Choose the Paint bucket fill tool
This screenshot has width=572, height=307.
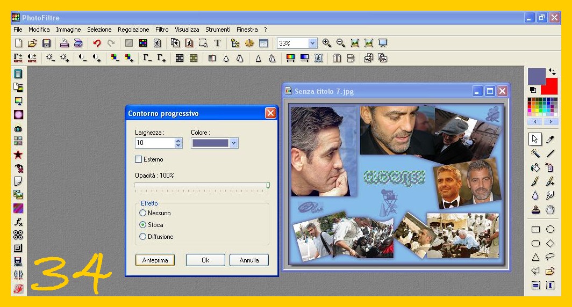(x=535, y=167)
